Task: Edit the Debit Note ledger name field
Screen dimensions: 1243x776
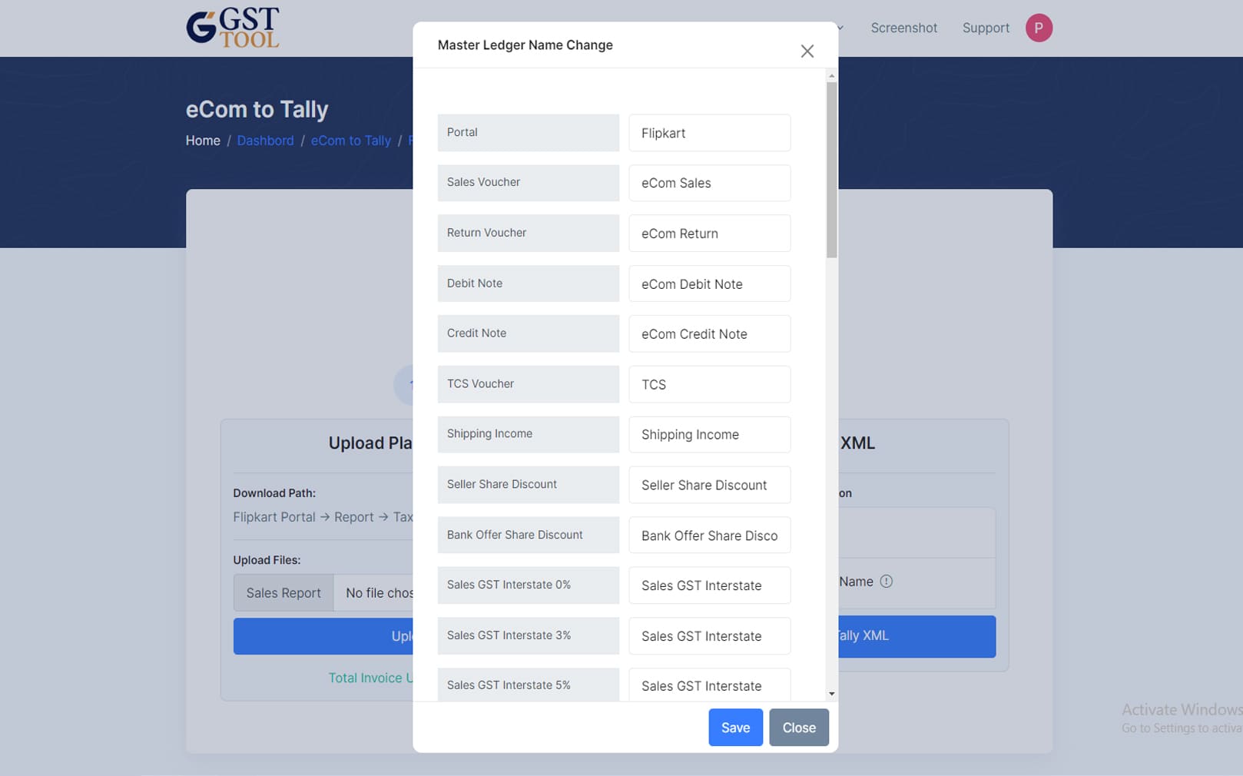Action: coord(709,284)
